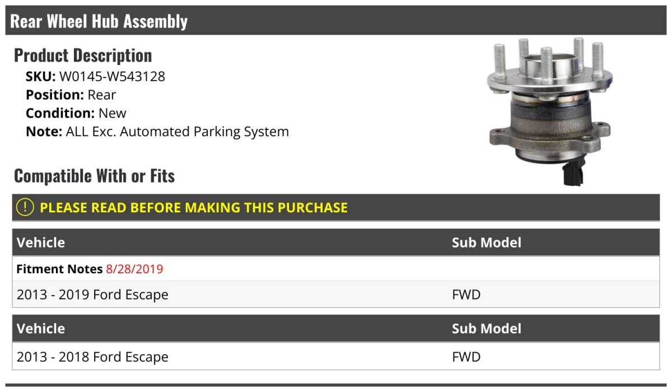The width and height of the screenshot is (672, 392).
Task: Click the yellow warning exclamation icon
Action: [25, 207]
